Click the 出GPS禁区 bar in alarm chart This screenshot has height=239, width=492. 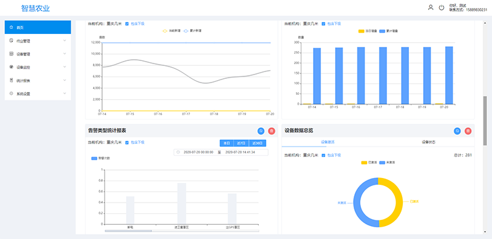tap(232, 209)
